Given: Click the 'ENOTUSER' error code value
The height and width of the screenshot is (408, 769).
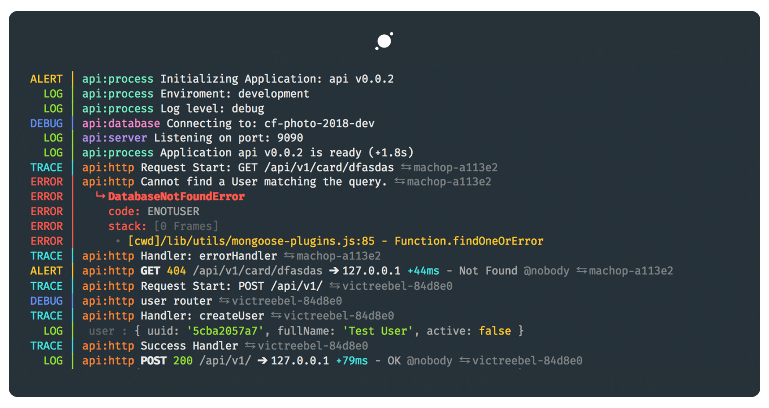Looking at the screenshot, I should (x=173, y=211).
